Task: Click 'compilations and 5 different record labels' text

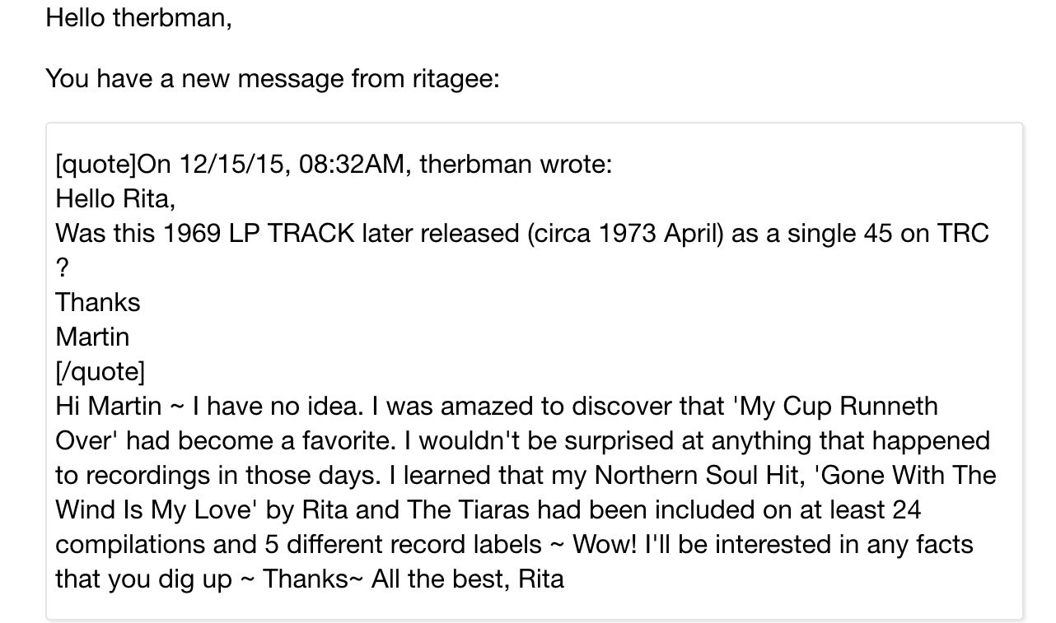Action: click(x=299, y=544)
